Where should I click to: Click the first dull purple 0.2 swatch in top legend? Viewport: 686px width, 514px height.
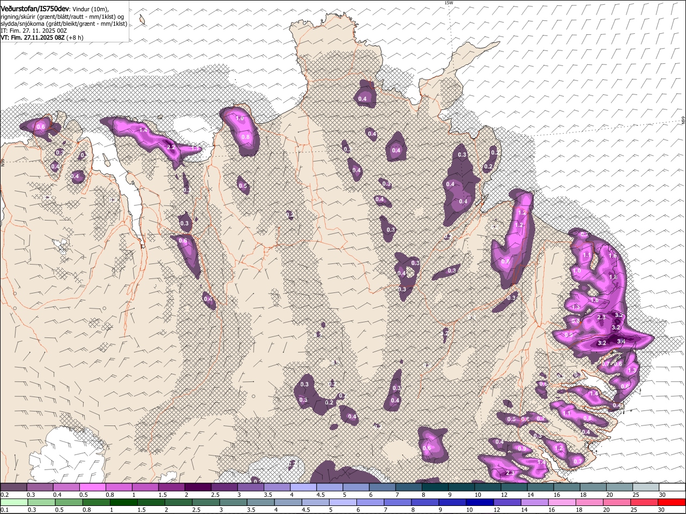point(13,487)
